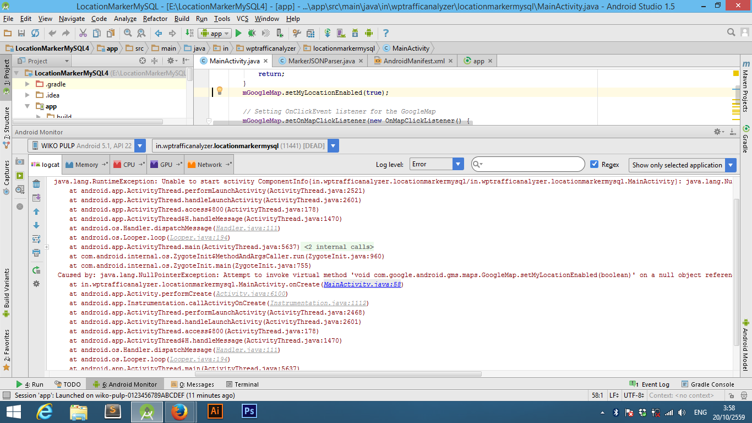752x423 pixels.
Task: Switch to MarkerJSONParser.java tab
Action: (321, 61)
